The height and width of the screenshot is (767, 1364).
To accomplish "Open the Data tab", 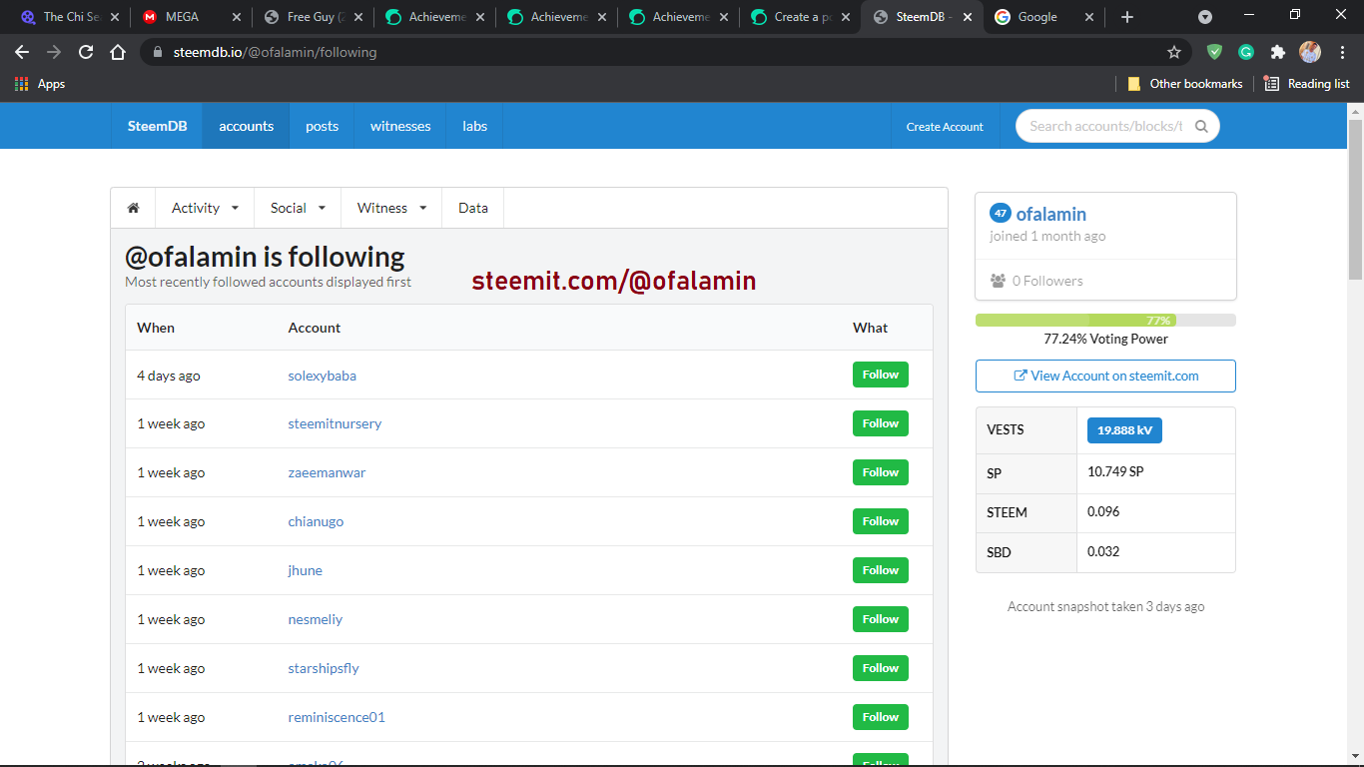I will click(473, 208).
